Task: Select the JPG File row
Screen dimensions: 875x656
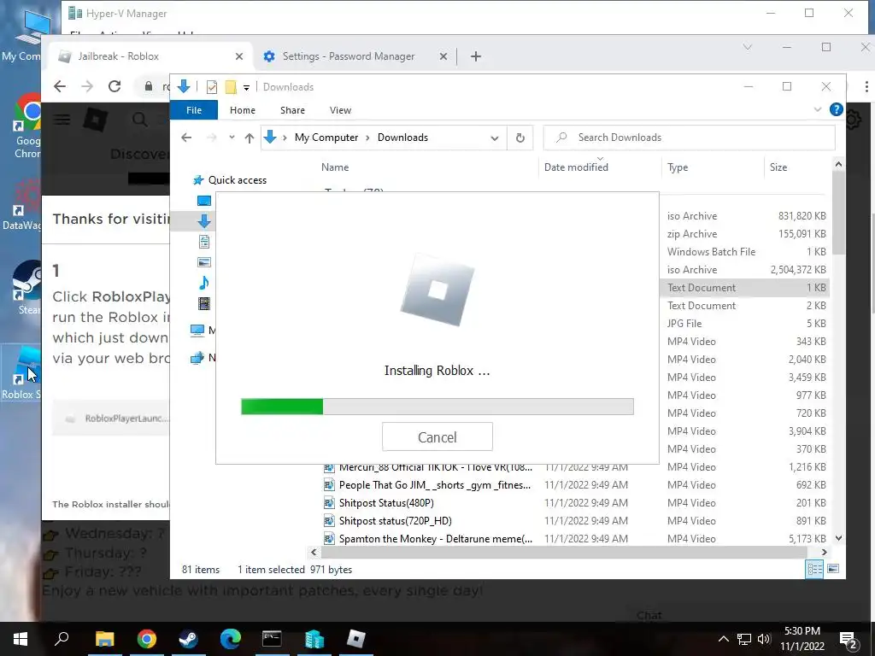Action: point(746,324)
